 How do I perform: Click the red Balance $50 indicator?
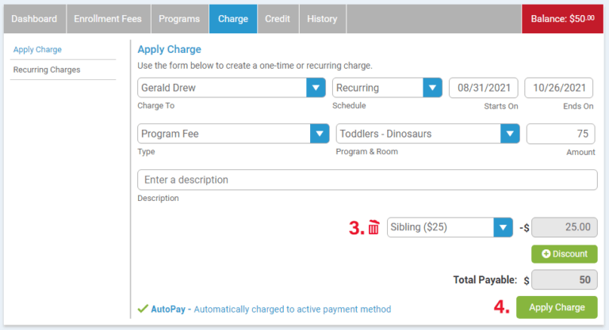pyautogui.click(x=562, y=19)
